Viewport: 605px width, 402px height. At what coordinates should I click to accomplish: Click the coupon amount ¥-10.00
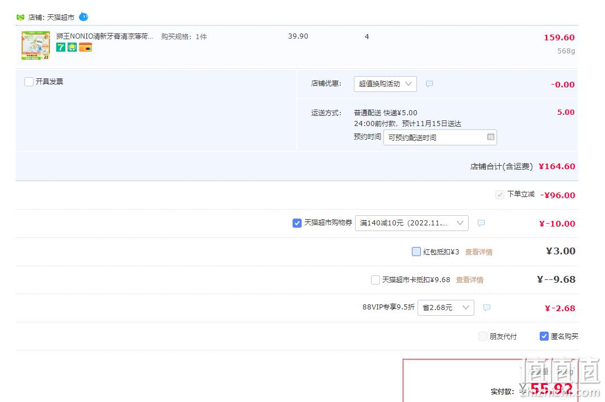tap(557, 223)
